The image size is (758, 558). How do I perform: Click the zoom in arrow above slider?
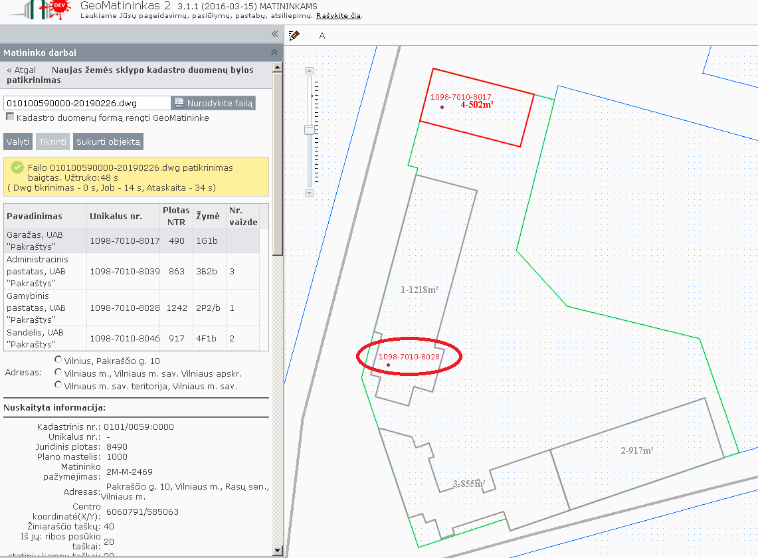[310, 70]
